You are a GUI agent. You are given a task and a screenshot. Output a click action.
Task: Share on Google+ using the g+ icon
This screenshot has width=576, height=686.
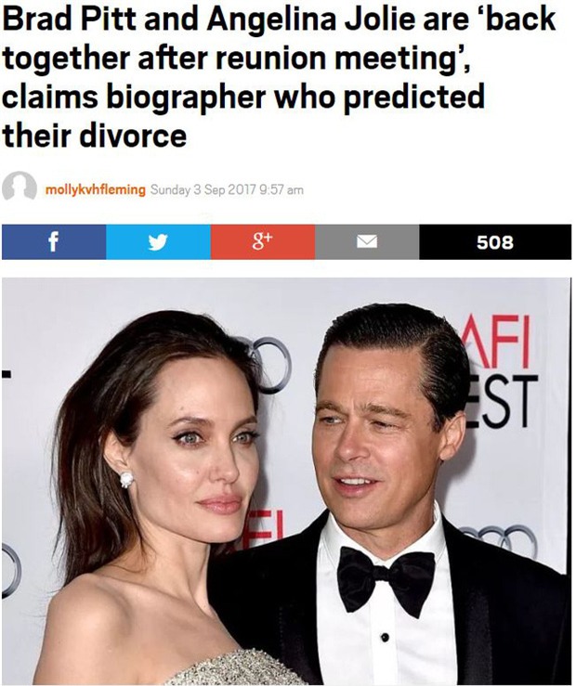(263, 242)
